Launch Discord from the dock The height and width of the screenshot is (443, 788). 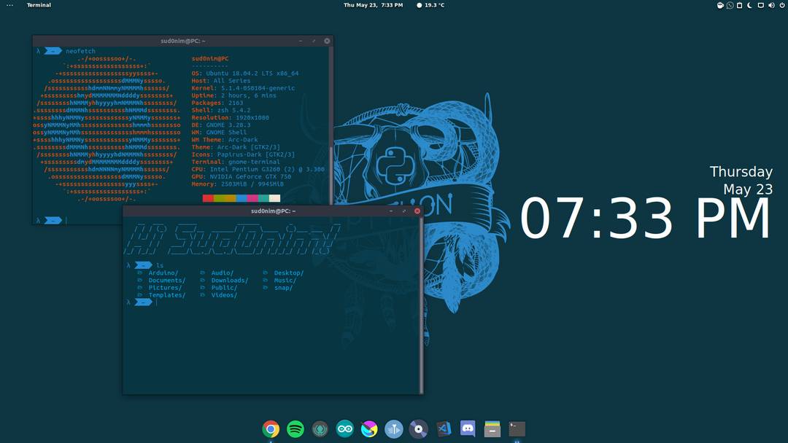468,429
